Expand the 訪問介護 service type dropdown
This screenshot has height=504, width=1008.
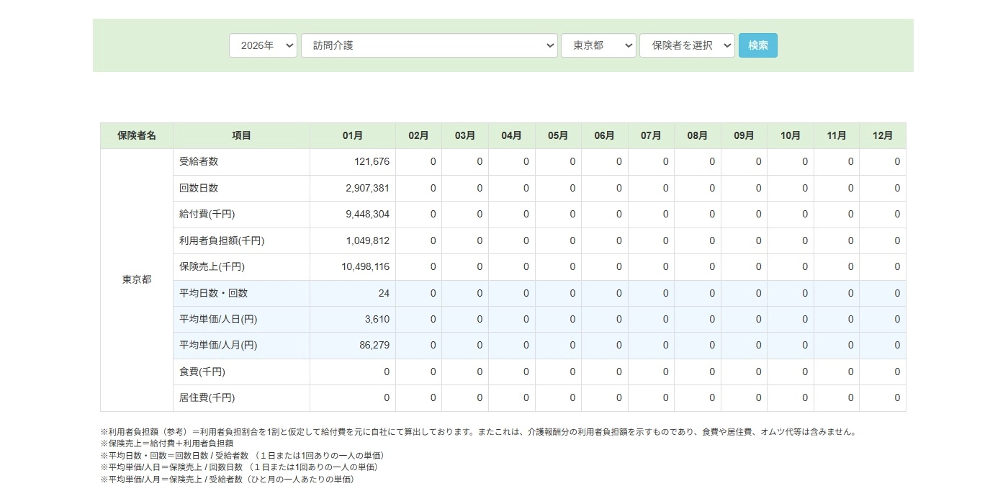pos(429,45)
